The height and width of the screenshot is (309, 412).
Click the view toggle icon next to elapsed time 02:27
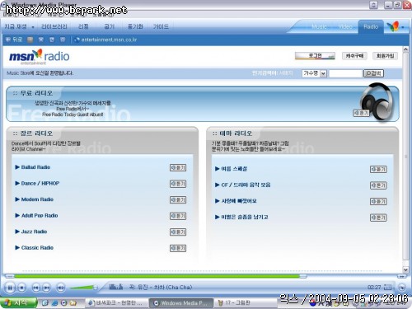[387, 288]
